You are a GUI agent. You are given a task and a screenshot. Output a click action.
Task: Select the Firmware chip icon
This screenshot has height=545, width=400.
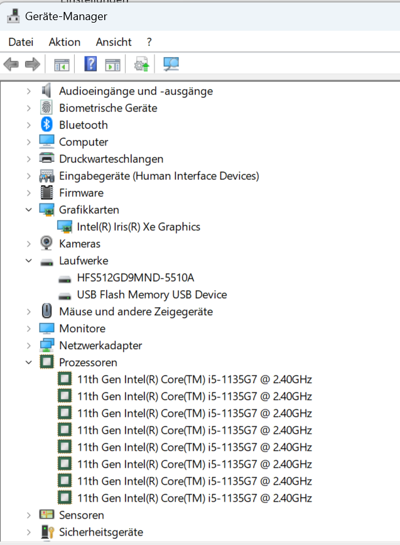(46, 193)
